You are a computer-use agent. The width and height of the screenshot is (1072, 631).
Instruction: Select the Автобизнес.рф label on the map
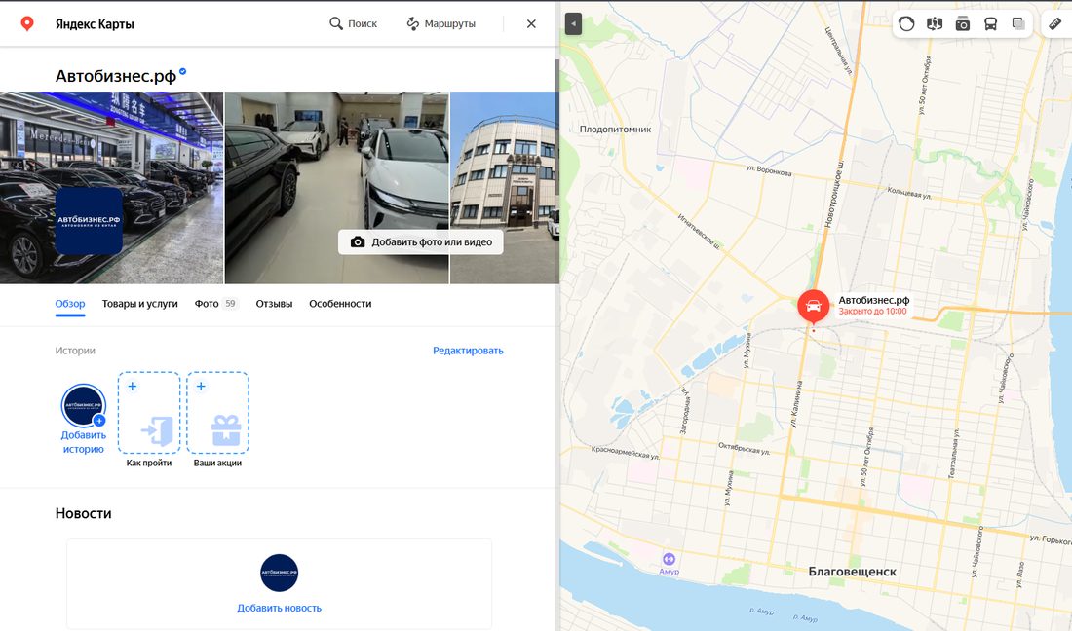[874, 300]
